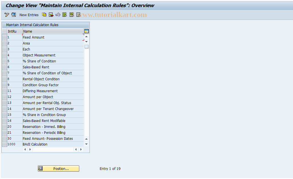The height and width of the screenshot is (179, 293).
Task: Click the Differing Measurement cell
Action: tap(53, 91)
